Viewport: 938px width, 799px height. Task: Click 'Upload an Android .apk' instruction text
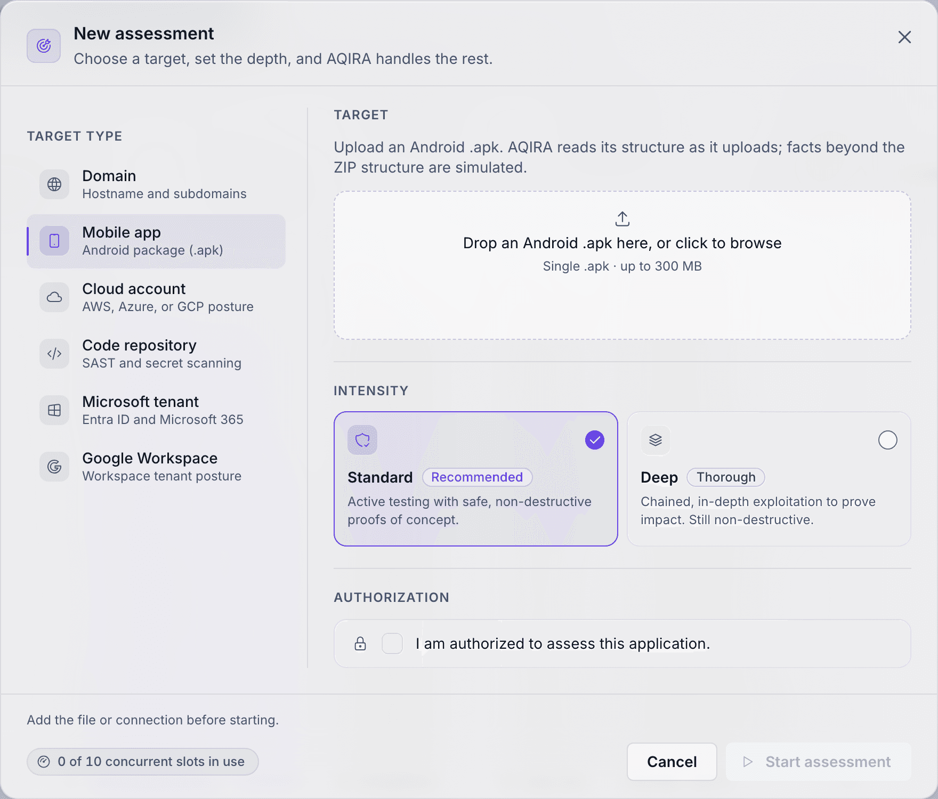click(619, 157)
